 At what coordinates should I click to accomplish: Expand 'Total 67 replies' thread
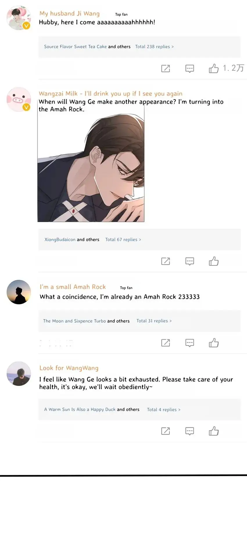123,240
